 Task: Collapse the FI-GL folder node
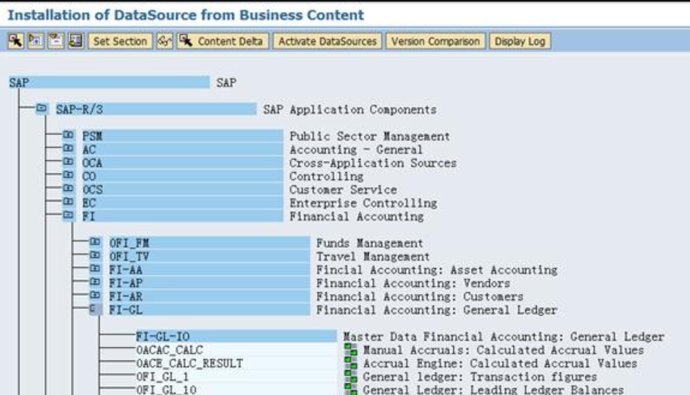click(95, 309)
